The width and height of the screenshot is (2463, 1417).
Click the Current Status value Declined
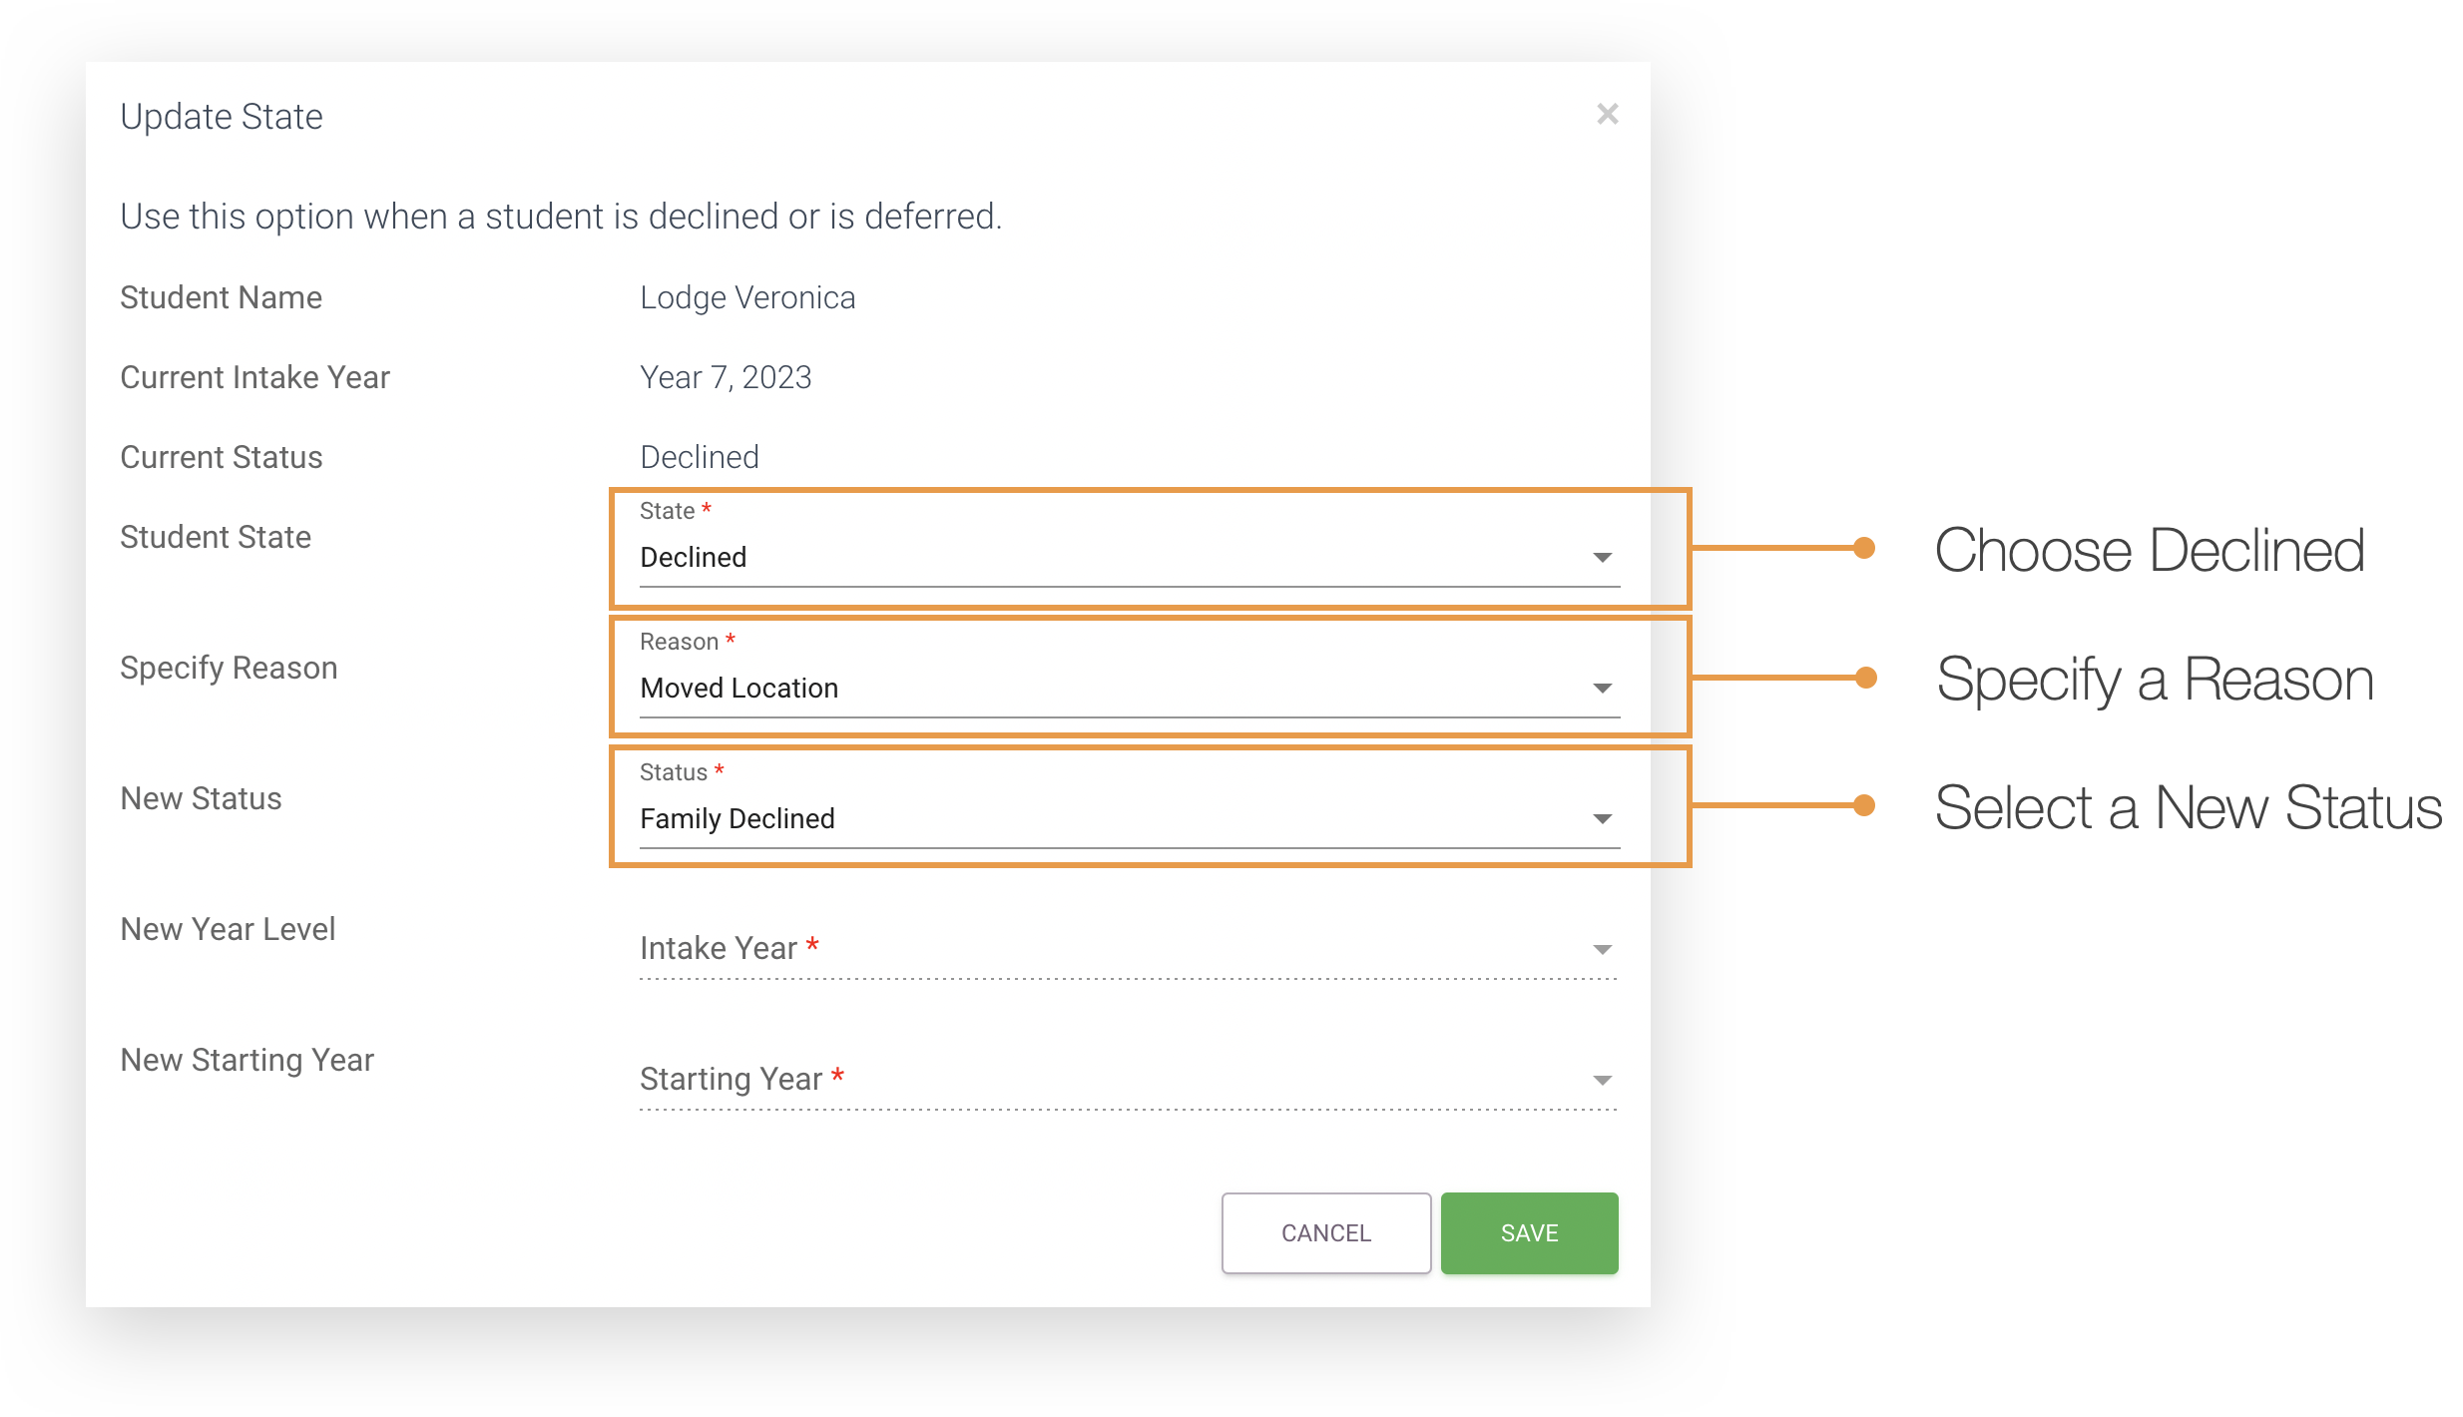tap(700, 458)
